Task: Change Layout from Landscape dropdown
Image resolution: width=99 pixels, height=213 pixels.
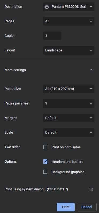Action: 69,50
